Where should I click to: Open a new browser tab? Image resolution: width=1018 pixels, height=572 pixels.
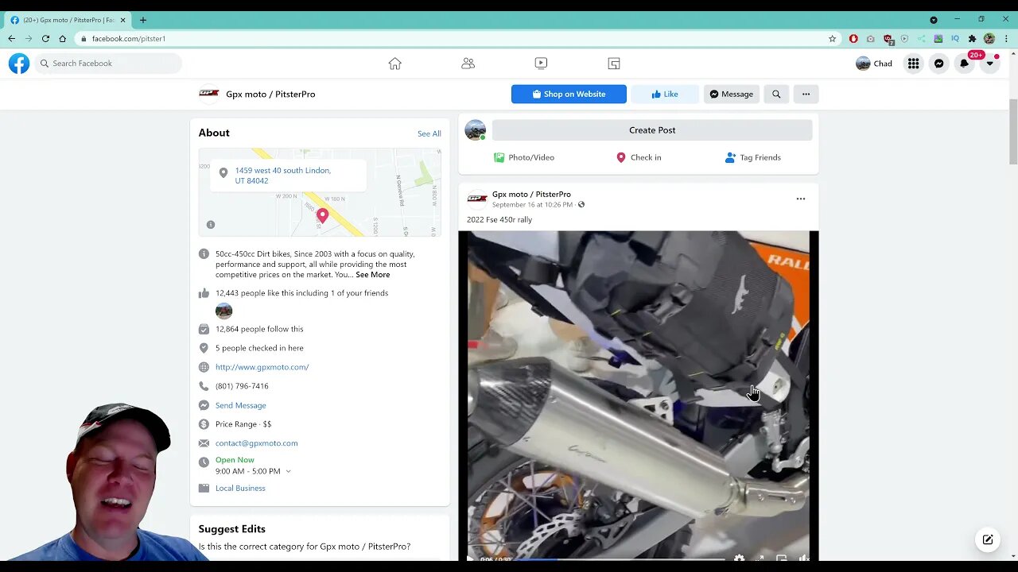[143, 20]
